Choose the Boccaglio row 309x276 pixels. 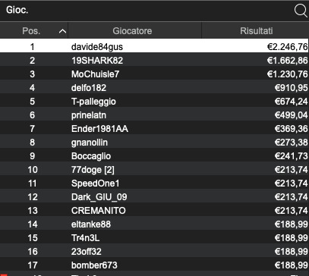tap(154, 156)
